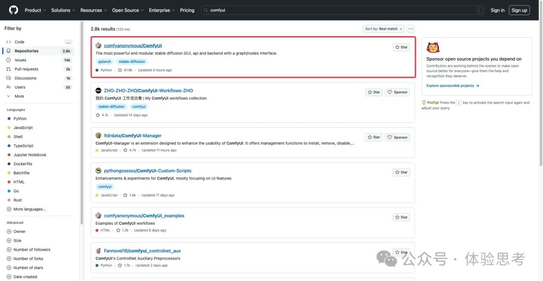The height and width of the screenshot is (281, 543).
Task: Click the pythongosssss avatar icon
Action: click(x=99, y=170)
